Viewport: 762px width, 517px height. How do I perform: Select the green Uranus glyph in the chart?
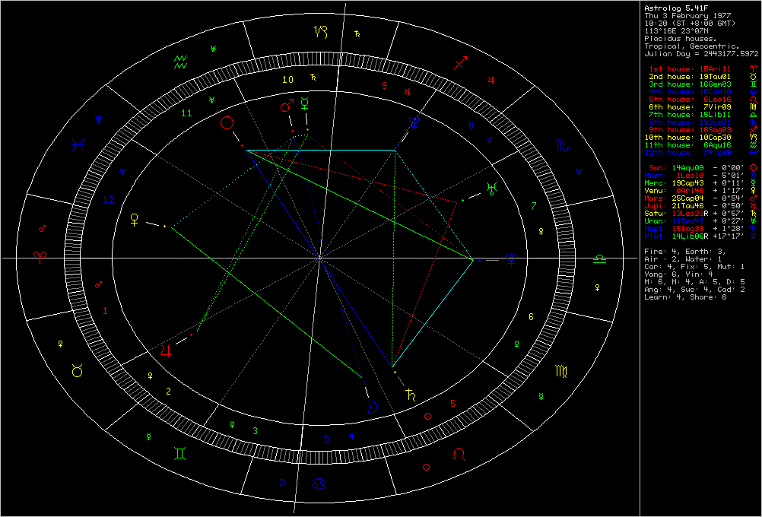(x=491, y=189)
